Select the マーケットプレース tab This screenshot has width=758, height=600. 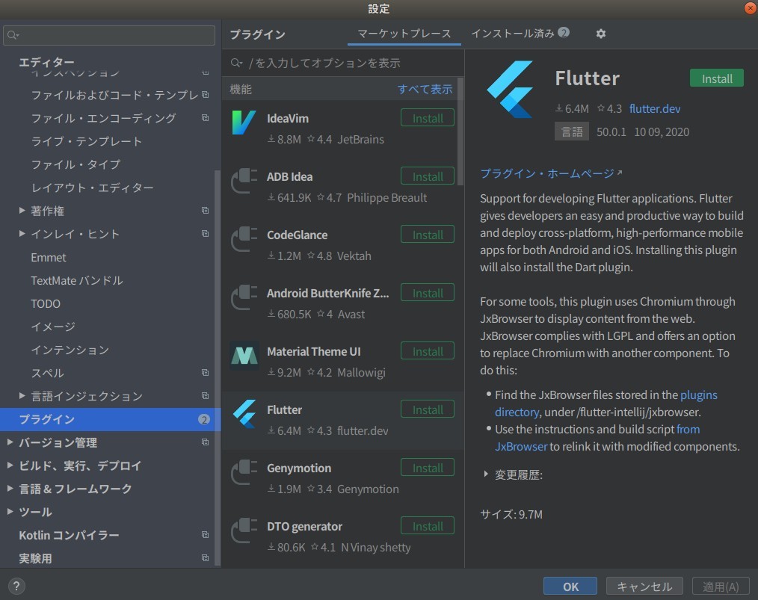pos(404,34)
